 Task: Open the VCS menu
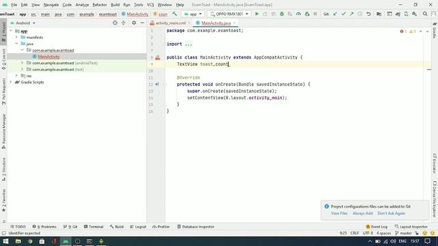click(151, 5)
